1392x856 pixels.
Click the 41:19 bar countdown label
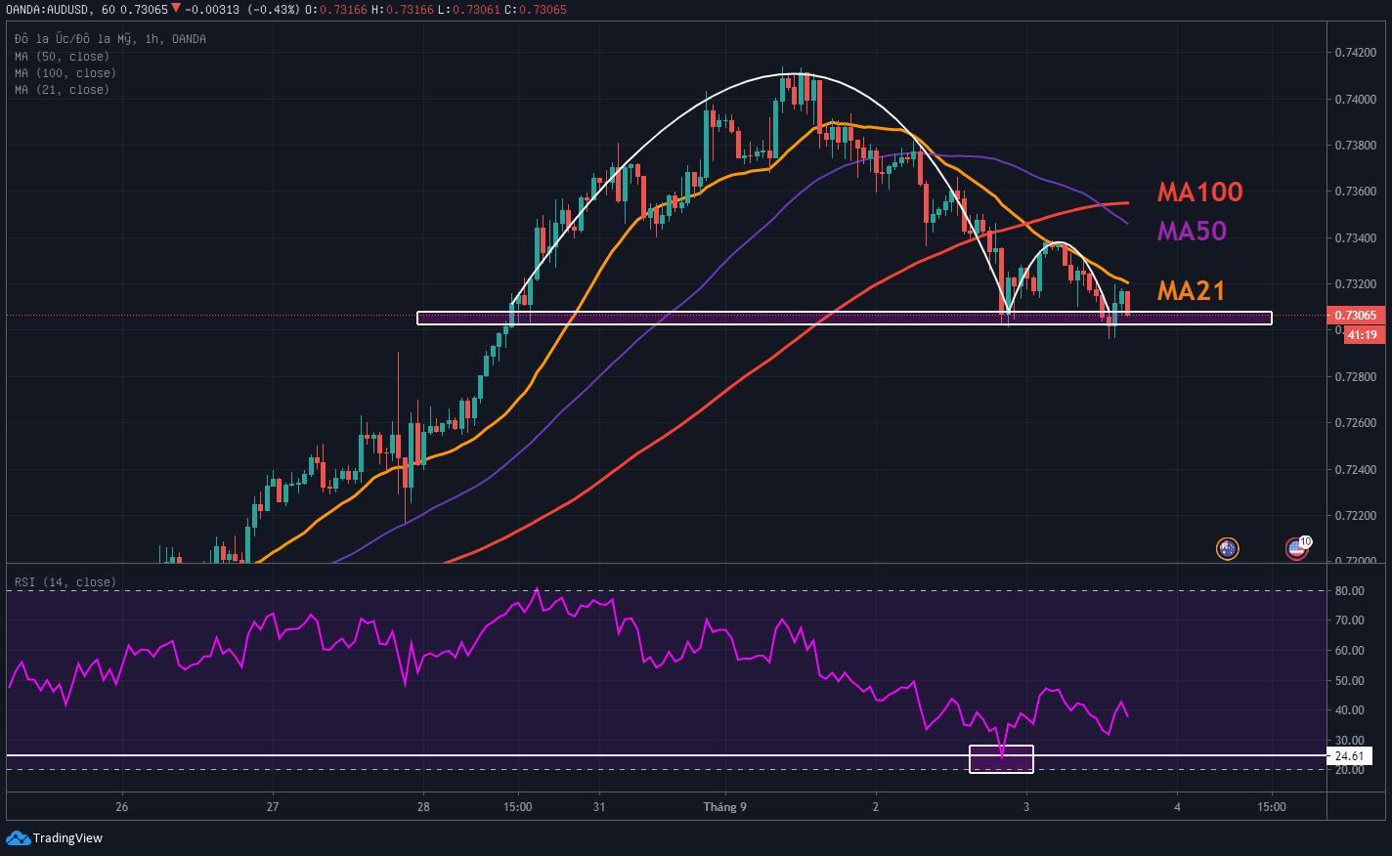pos(1363,335)
